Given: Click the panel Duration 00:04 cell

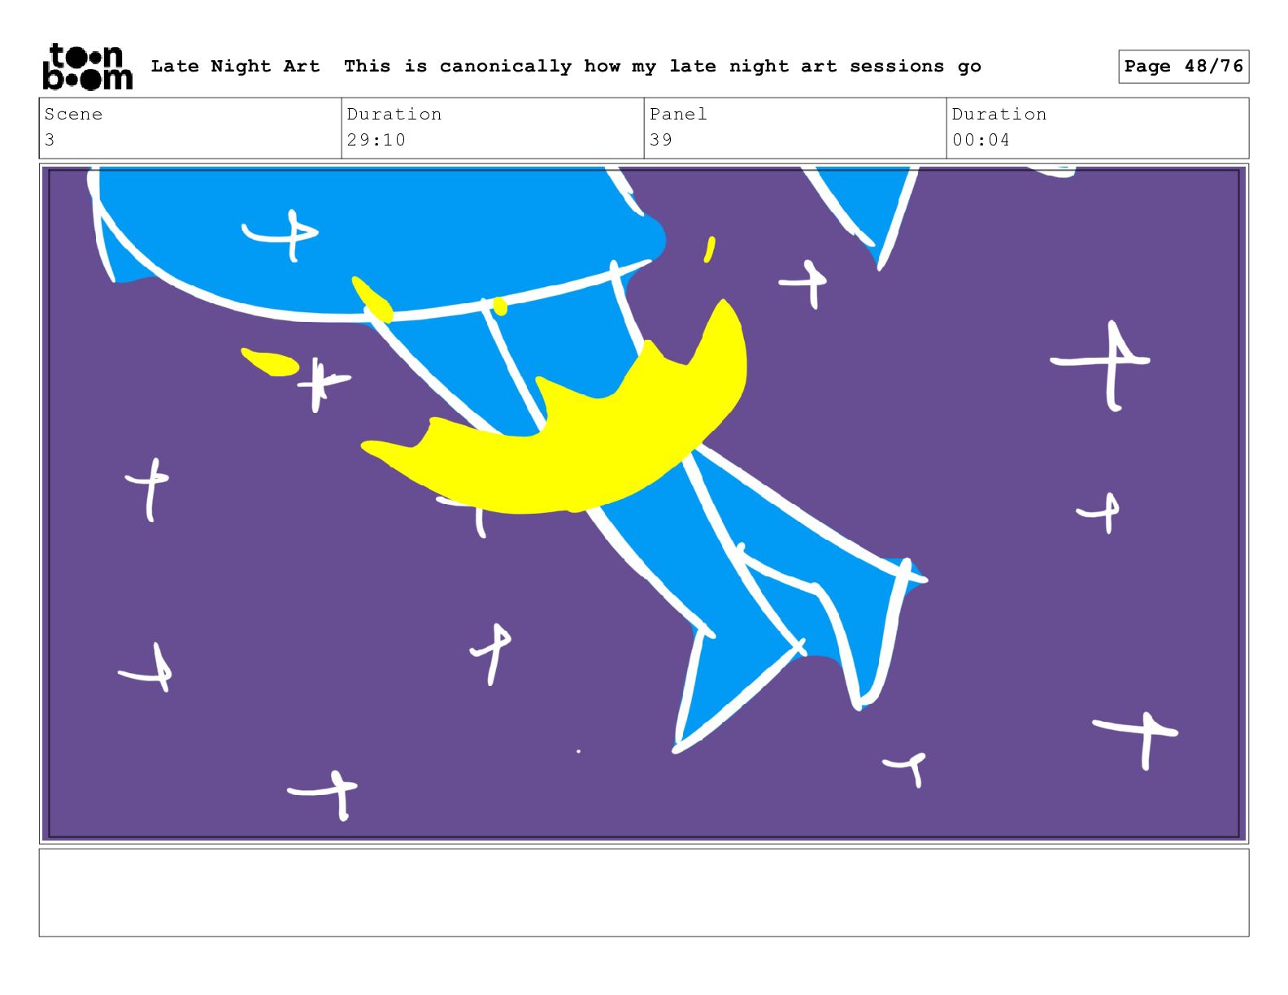Looking at the screenshot, I should 1098,128.
